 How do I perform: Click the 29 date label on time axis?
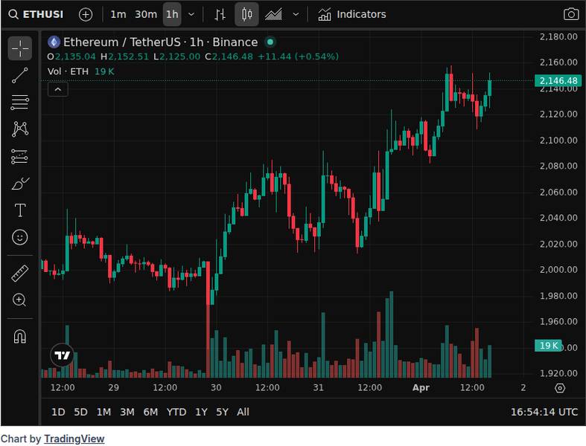point(114,388)
